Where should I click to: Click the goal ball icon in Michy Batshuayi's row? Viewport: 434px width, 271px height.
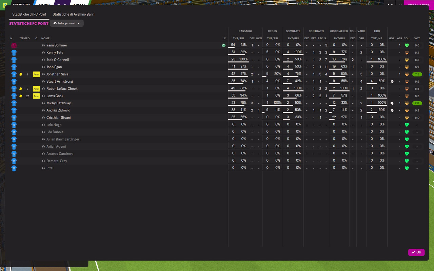click(392, 103)
